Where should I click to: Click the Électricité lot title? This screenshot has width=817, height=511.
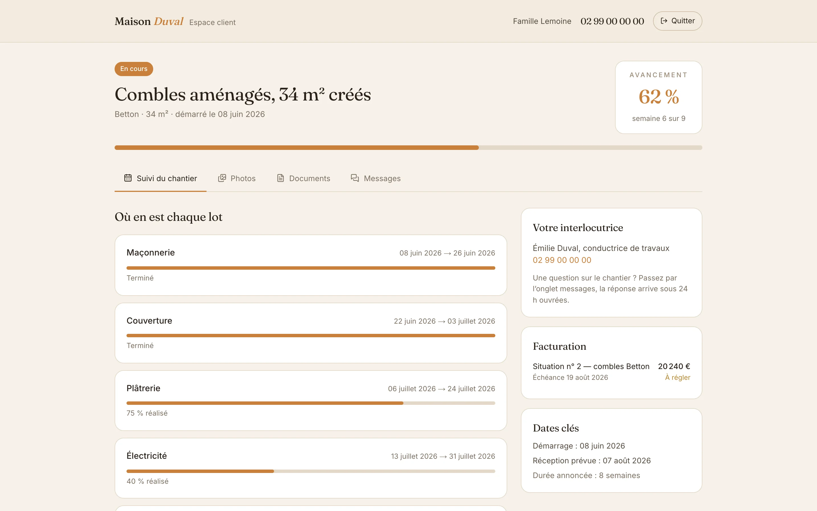pos(146,456)
